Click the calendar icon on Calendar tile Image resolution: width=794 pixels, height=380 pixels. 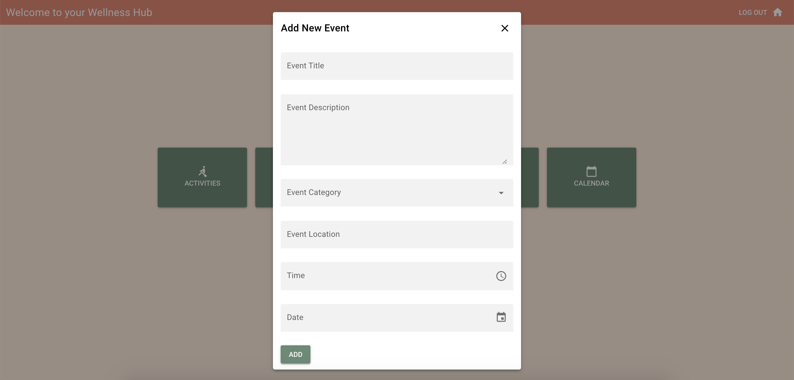tap(591, 172)
